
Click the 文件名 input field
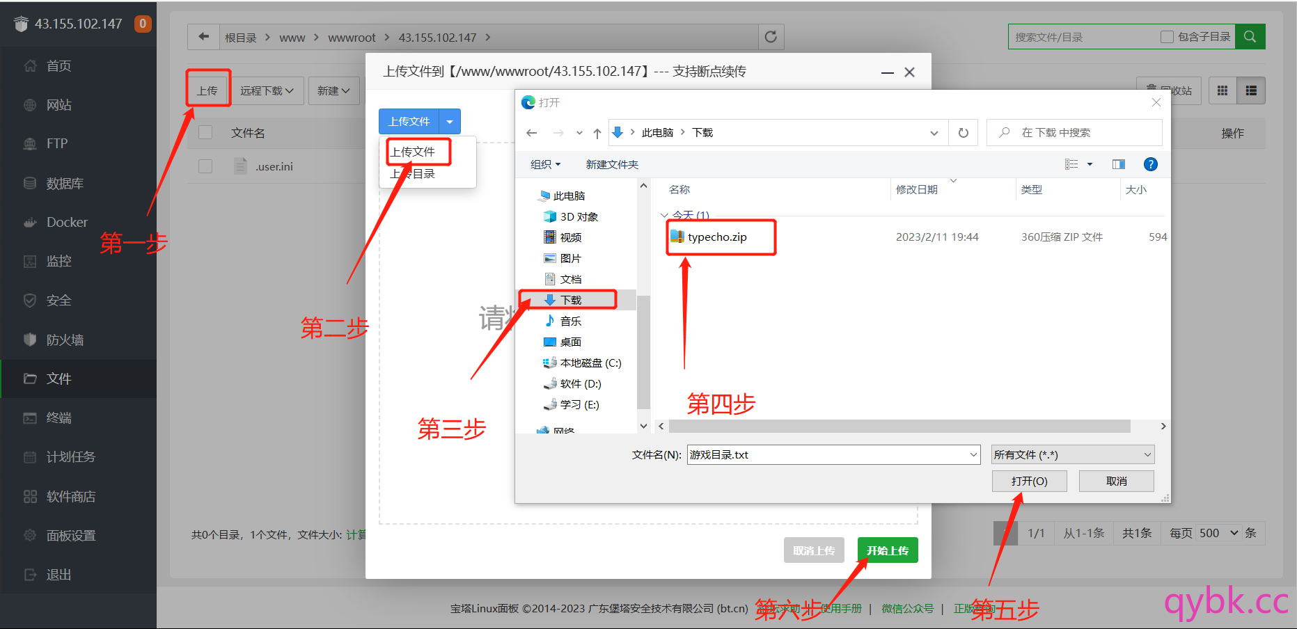pyautogui.click(x=827, y=455)
